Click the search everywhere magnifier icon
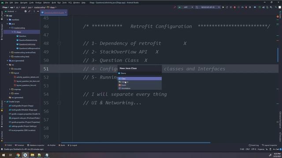This screenshot has width=282, height=158. tap(276, 7)
